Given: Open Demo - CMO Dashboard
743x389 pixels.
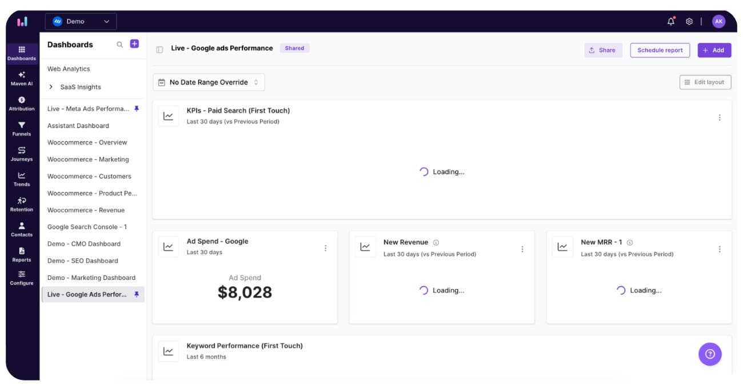Looking at the screenshot, I should tap(84, 244).
